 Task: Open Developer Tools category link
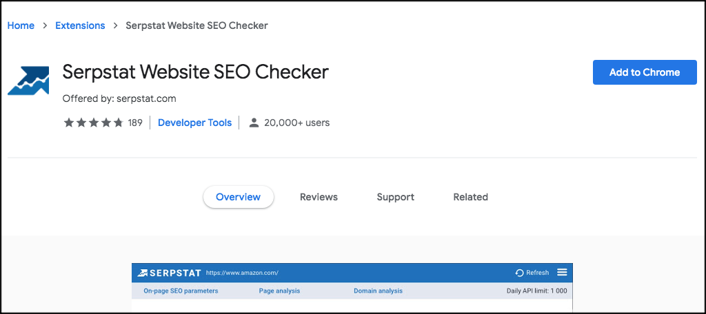[194, 123]
